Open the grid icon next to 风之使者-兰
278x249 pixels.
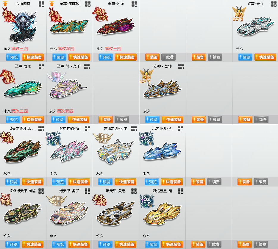click(x=180, y=129)
